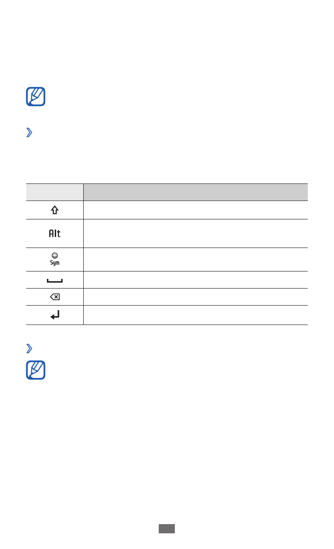Click the narrow gray header cell above key icons
This screenshot has height=549, width=334.
tap(55, 192)
